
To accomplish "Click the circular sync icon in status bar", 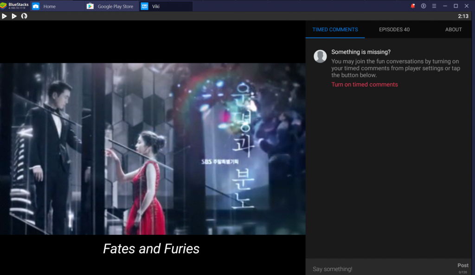I will point(24,16).
